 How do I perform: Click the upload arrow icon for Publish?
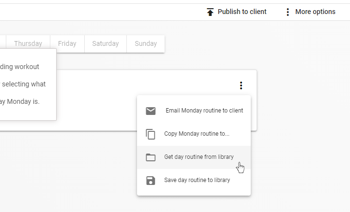tap(210, 12)
